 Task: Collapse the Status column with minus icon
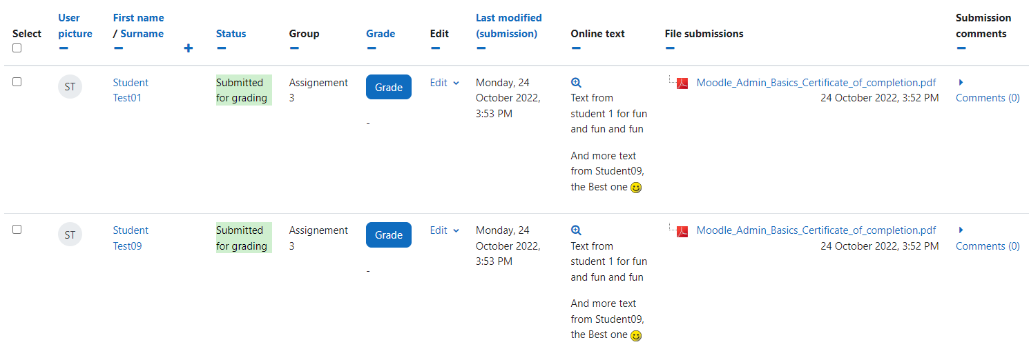[221, 48]
